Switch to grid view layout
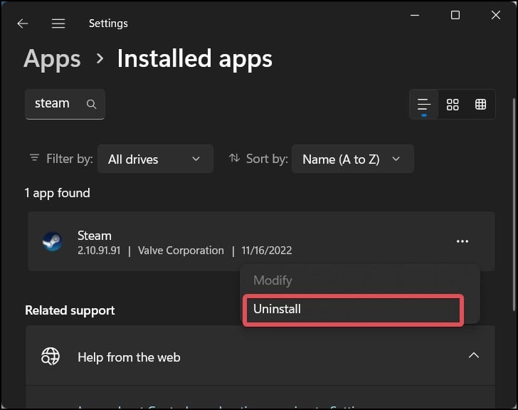The image size is (518, 410). coord(453,105)
